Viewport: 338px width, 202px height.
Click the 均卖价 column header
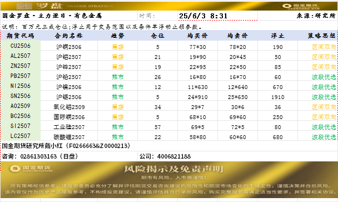[237, 36]
